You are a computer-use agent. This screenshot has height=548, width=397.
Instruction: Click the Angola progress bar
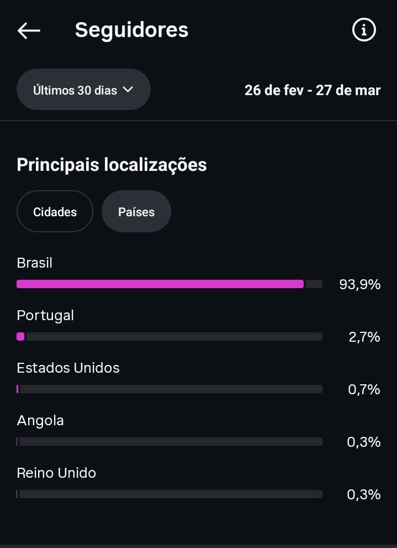tap(170, 442)
